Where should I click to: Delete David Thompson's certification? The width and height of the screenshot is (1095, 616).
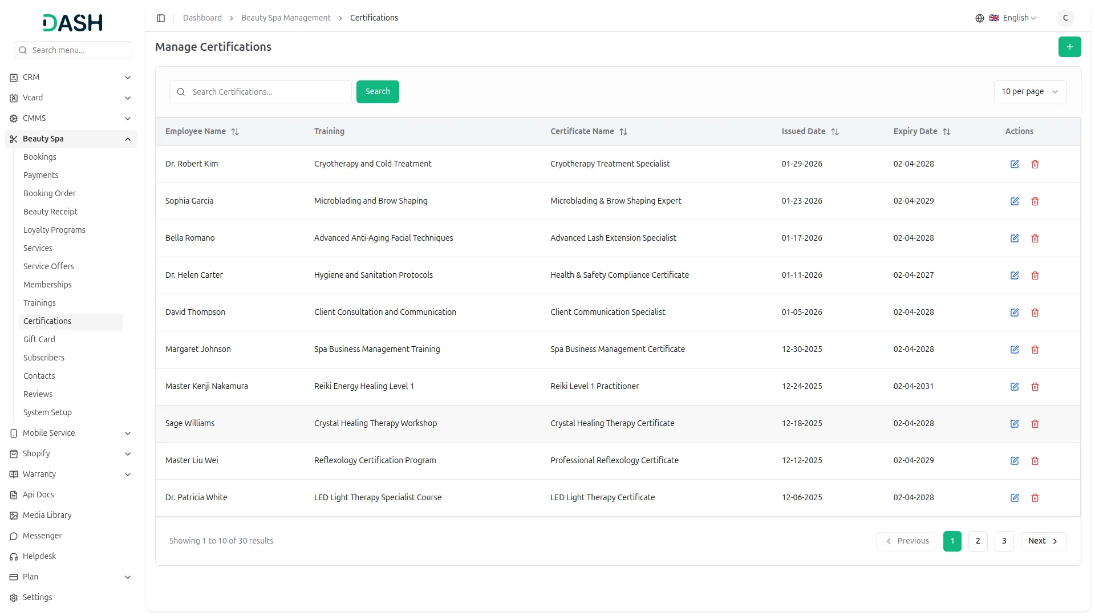pos(1035,313)
